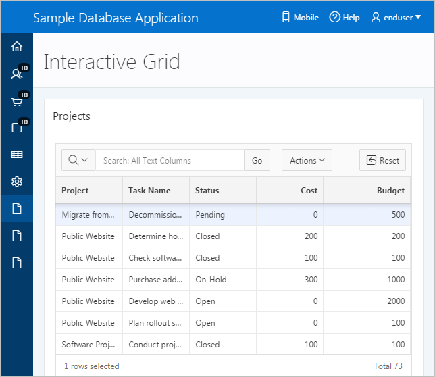
Task: Open the settings gear sidebar icon
Action: click(x=17, y=182)
